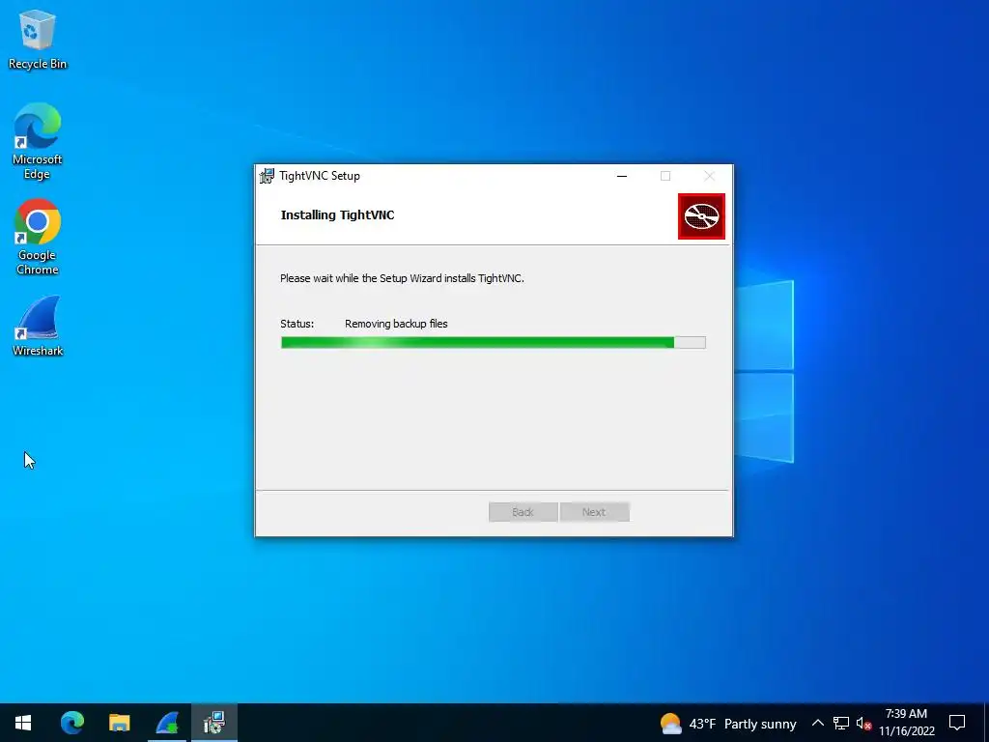Open the notification center icon
989x742 pixels.
point(957,723)
